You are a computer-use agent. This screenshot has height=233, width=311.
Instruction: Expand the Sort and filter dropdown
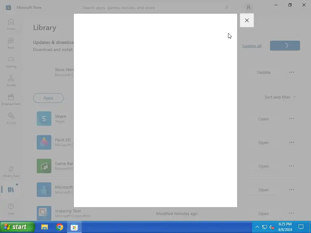point(280,97)
